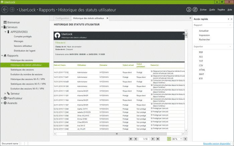
Task: Open the Fichier menu
Action: pos(203,10)
